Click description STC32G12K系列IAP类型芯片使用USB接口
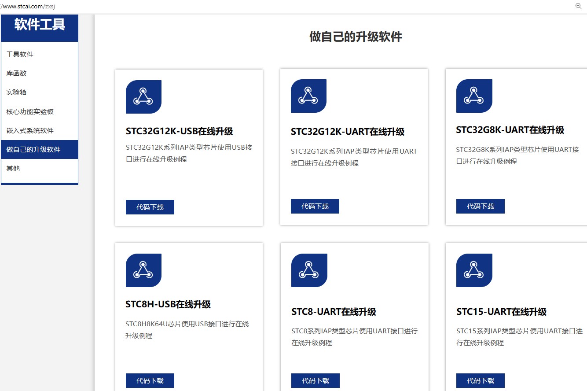 click(189, 153)
